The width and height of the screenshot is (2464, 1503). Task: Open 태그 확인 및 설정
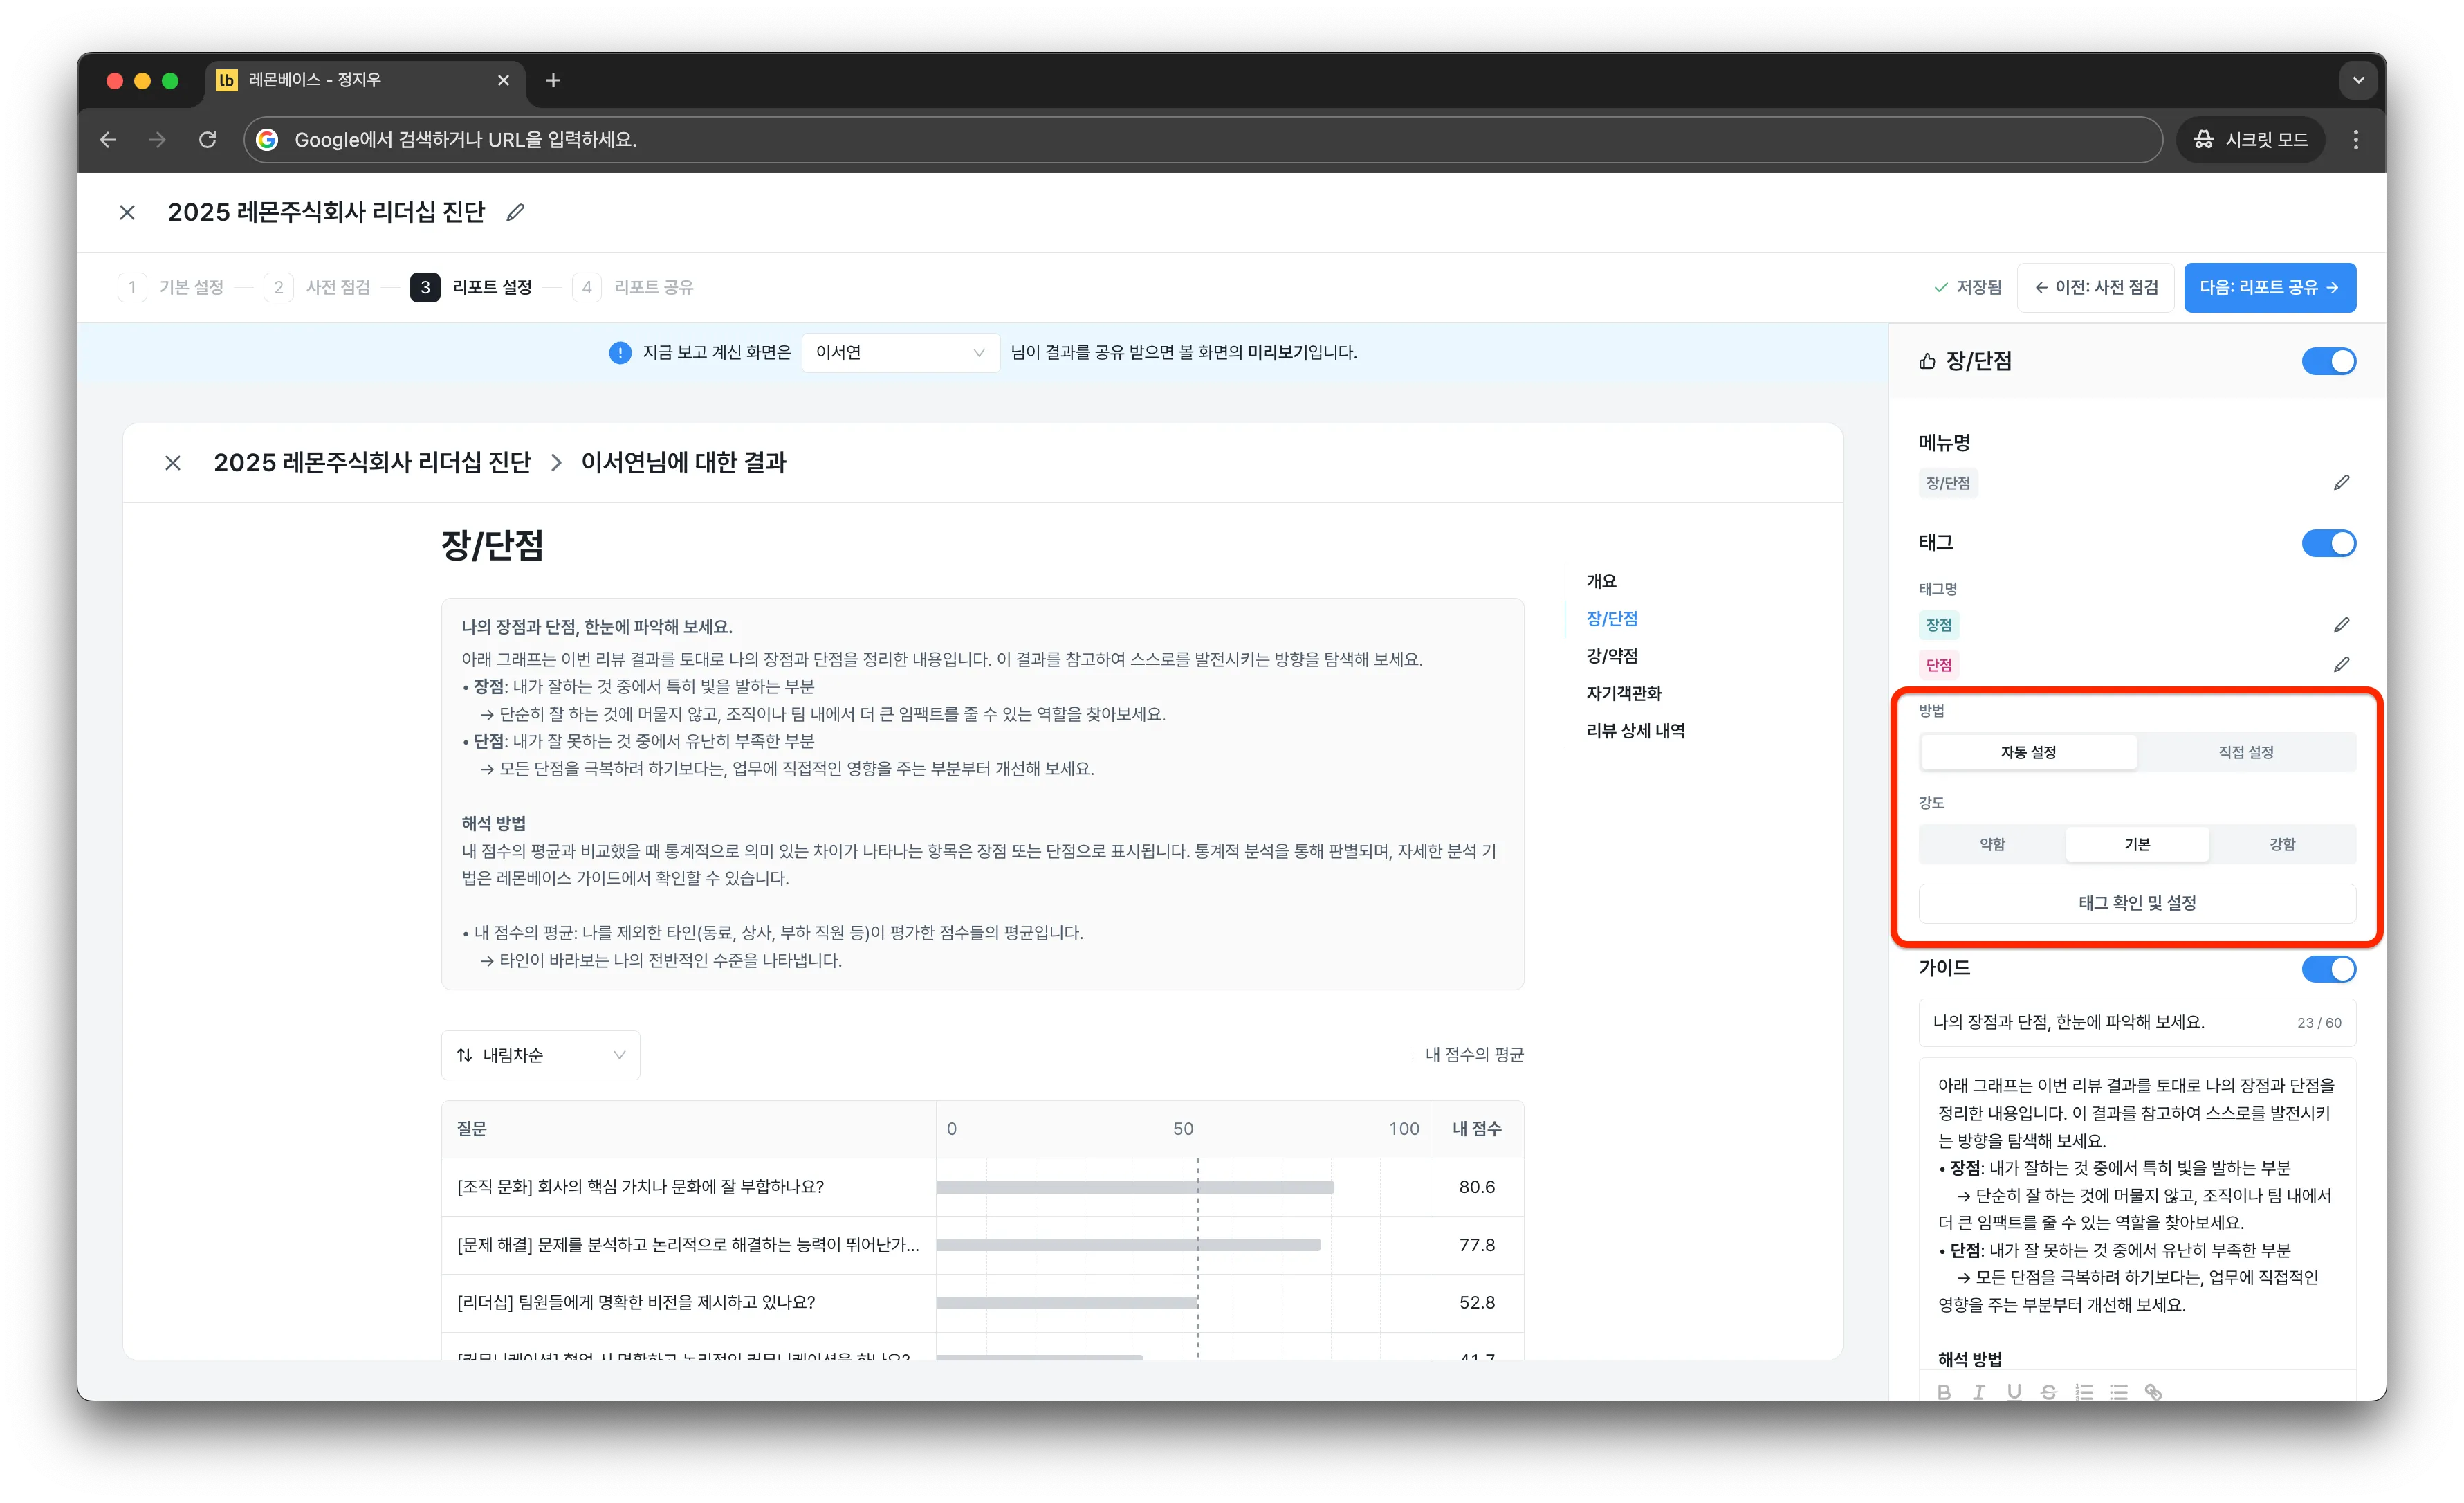(x=2137, y=902)
